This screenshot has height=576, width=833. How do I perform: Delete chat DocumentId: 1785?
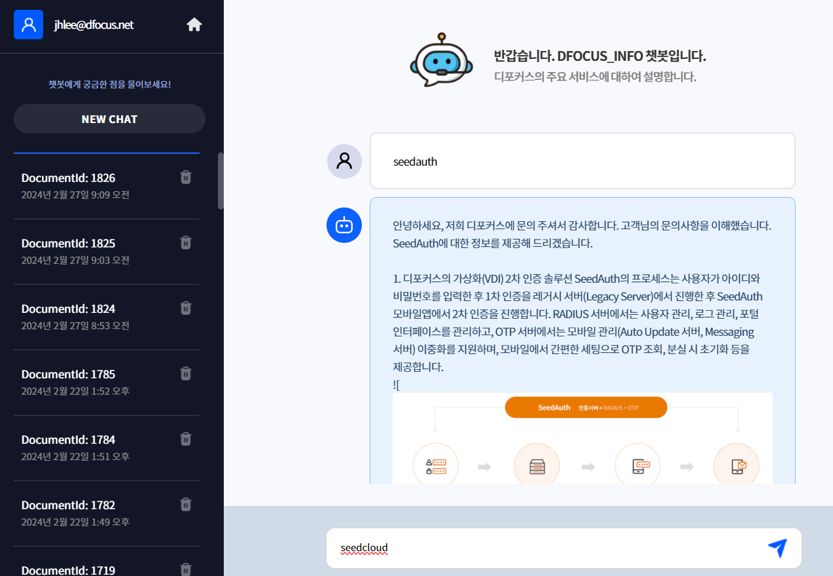click(x=186, y=374)
